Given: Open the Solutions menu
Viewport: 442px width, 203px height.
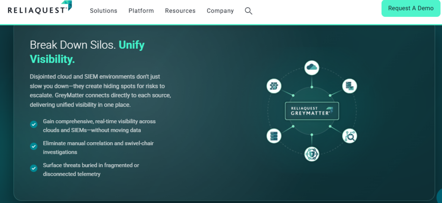Looking at the screenshot, I should [x=104, y=11].
